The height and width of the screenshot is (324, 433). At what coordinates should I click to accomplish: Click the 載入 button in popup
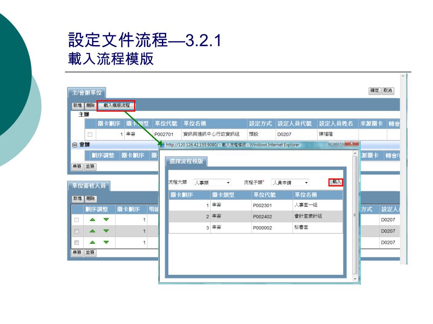[336, 182]
